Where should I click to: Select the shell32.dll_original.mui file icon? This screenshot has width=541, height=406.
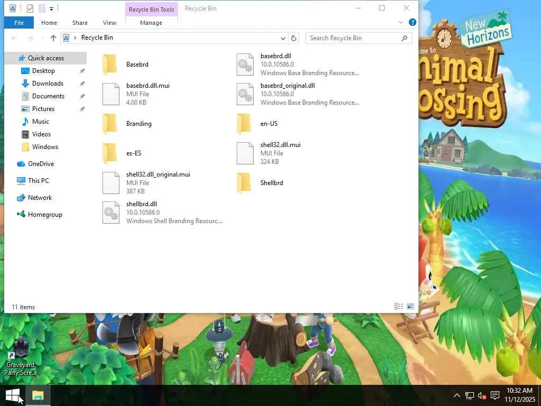111,183
